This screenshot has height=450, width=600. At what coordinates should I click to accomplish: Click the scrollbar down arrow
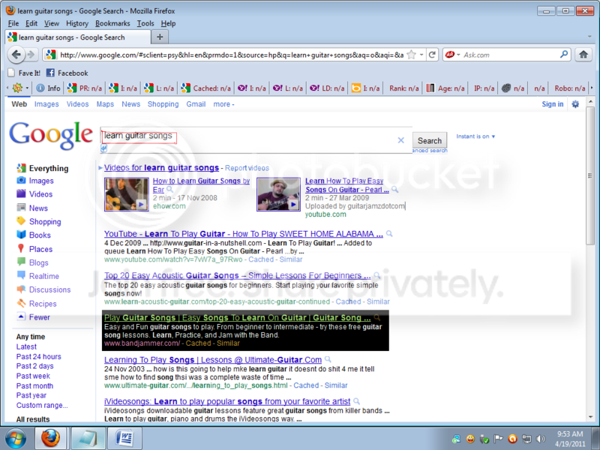point(590,417)
